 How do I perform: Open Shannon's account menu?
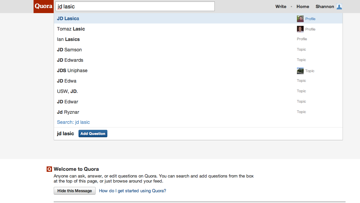pyautogui.click(x=324, y=6)
